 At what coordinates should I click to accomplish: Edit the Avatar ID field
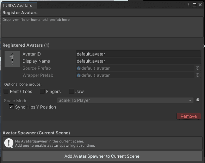(138, 54)
